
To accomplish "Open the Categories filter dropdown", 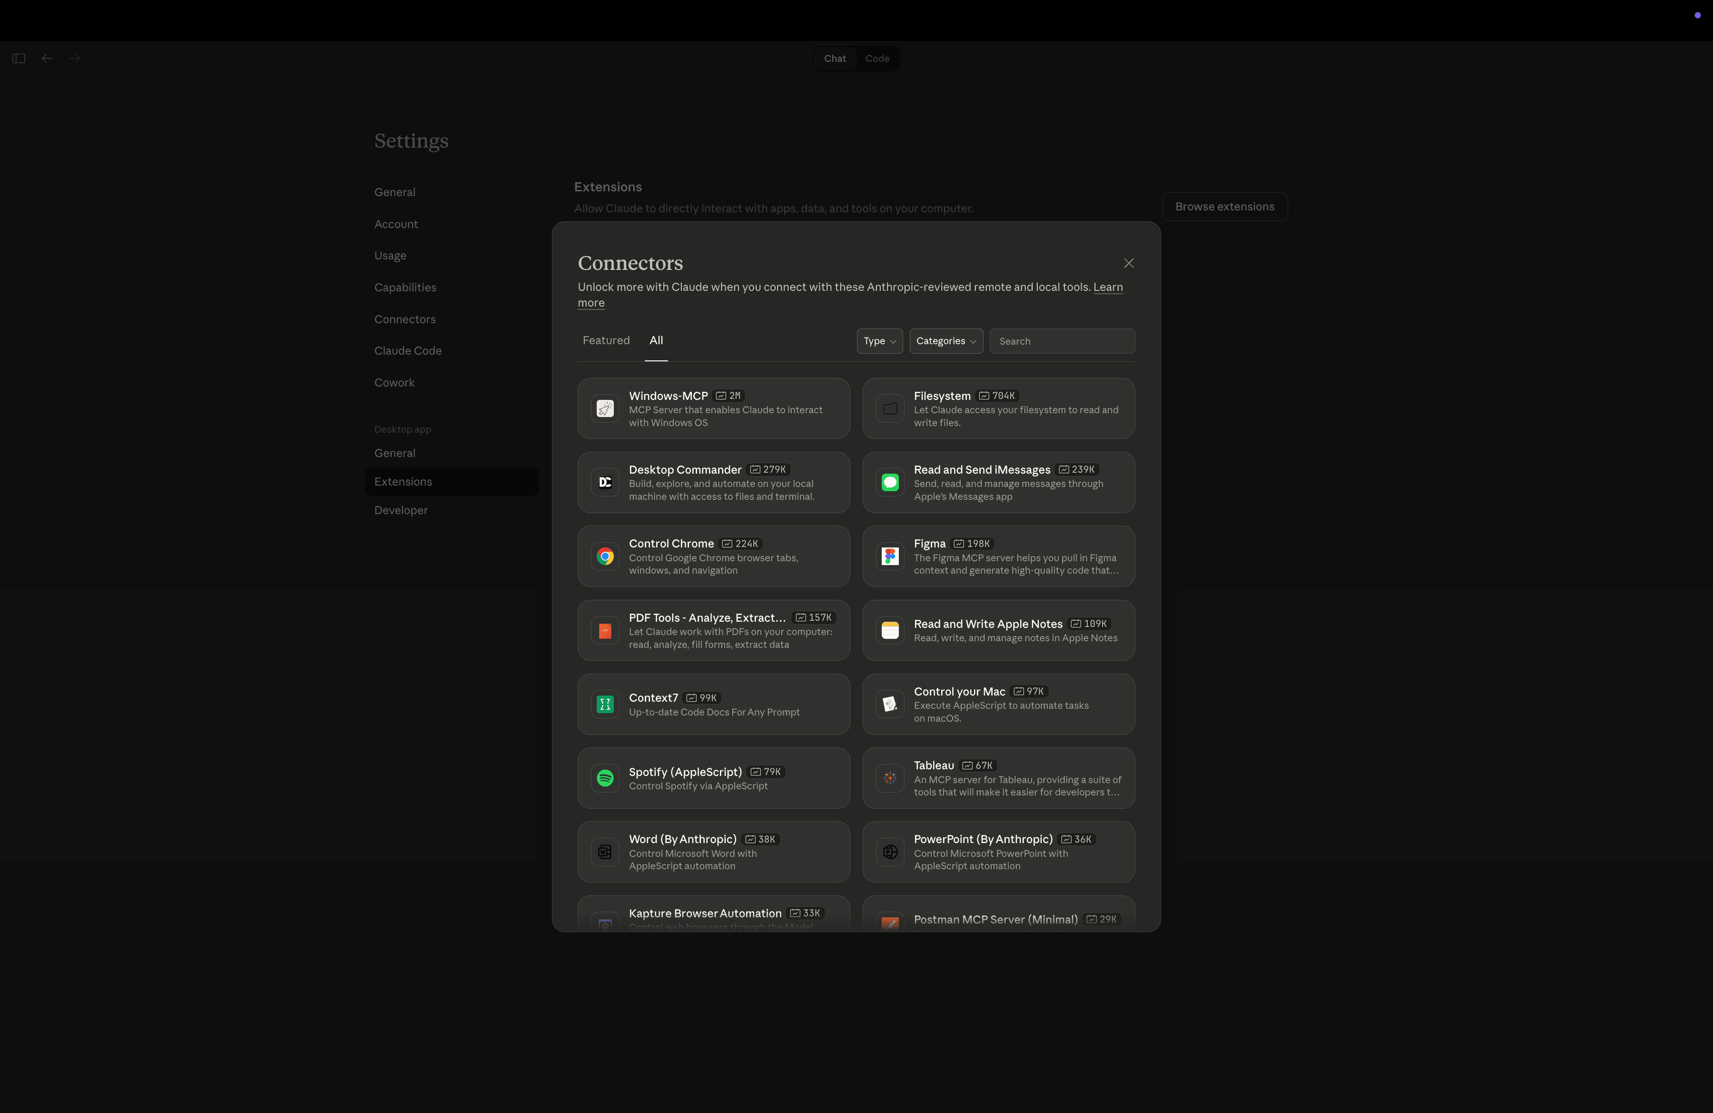I will pos(946,340).
